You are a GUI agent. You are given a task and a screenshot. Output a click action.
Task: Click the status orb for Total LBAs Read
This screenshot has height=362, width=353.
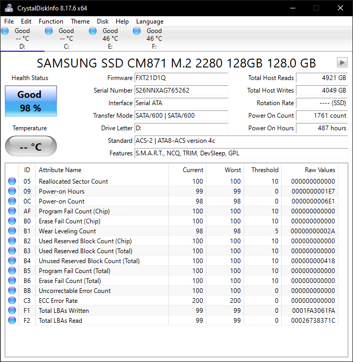12,320
